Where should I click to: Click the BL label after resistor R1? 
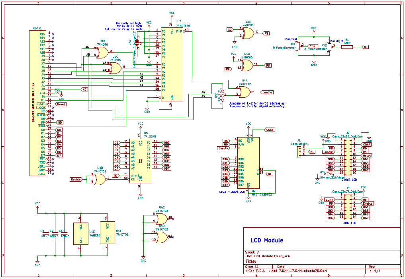[366, 47]
